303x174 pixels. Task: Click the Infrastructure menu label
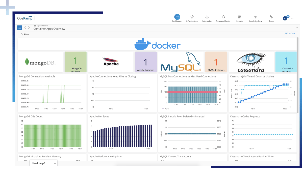click(192, 21)
